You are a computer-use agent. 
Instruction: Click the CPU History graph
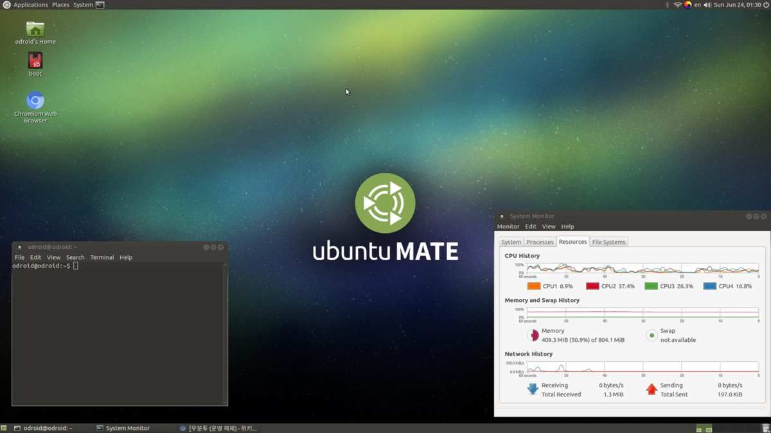(642, 268)
